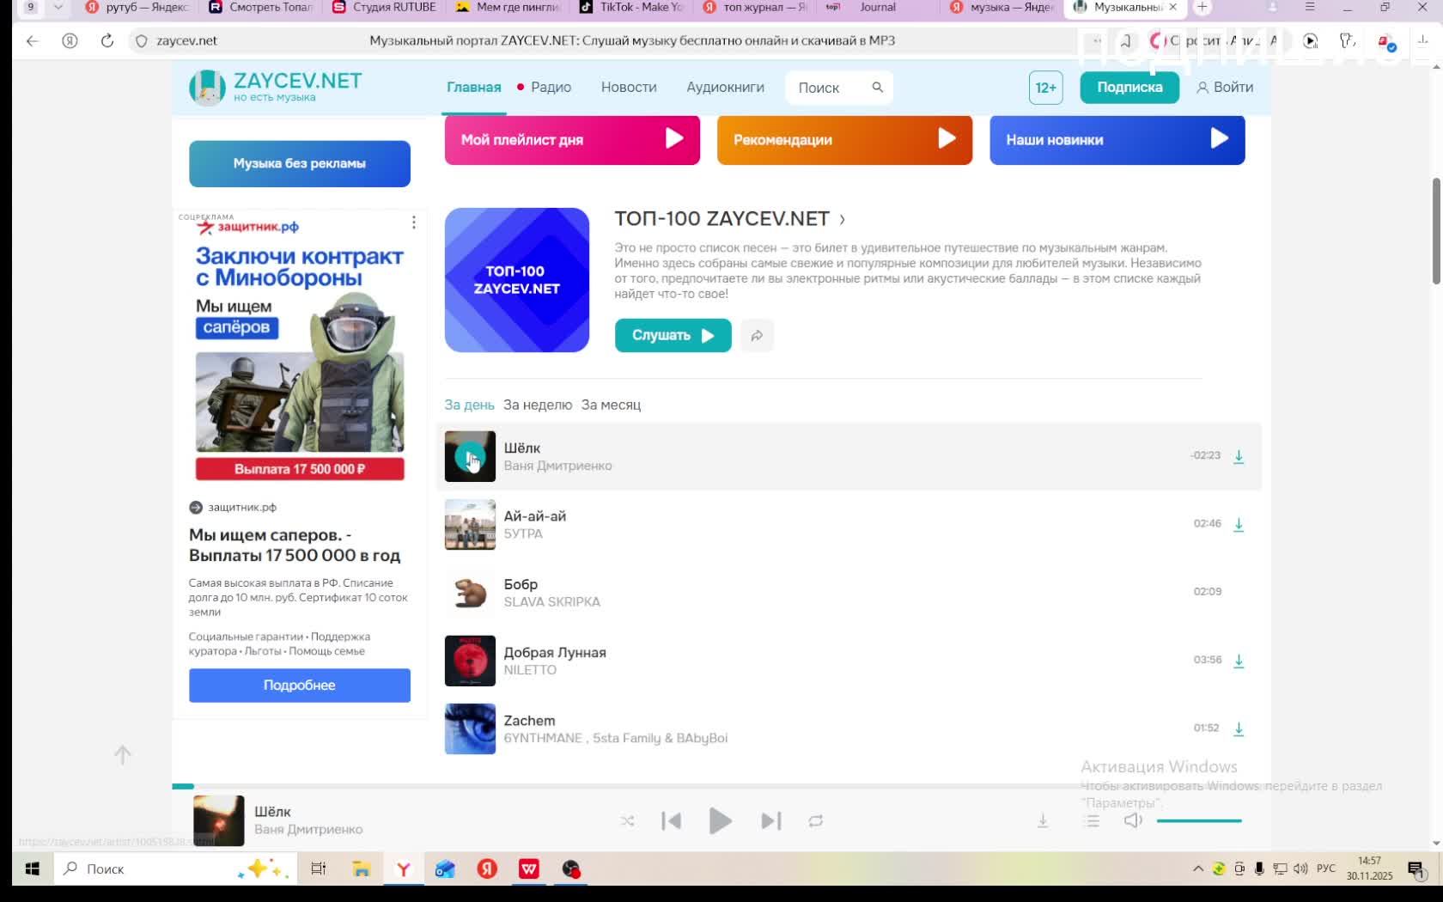Go to the Главная tab
Screen dimensions: 1443x902
click(473, 88)
